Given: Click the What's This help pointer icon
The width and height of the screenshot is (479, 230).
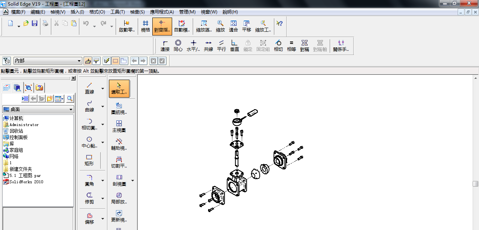Looking at the screenshot, I should [280, 24].
